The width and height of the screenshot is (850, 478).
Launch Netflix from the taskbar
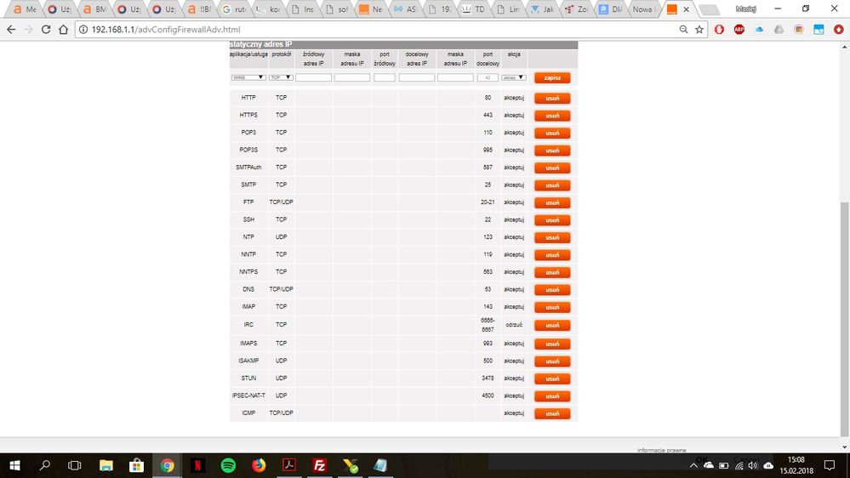197,465
